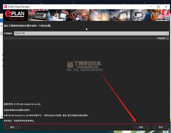This screenshot has height=133, width=171.
Task: Click the EPLAN icon in the title bar
Action: [x=6, y=7]
